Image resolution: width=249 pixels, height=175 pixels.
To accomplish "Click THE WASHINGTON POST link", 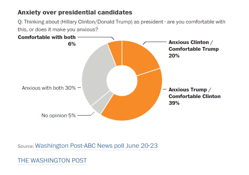I will click(52, 161).
